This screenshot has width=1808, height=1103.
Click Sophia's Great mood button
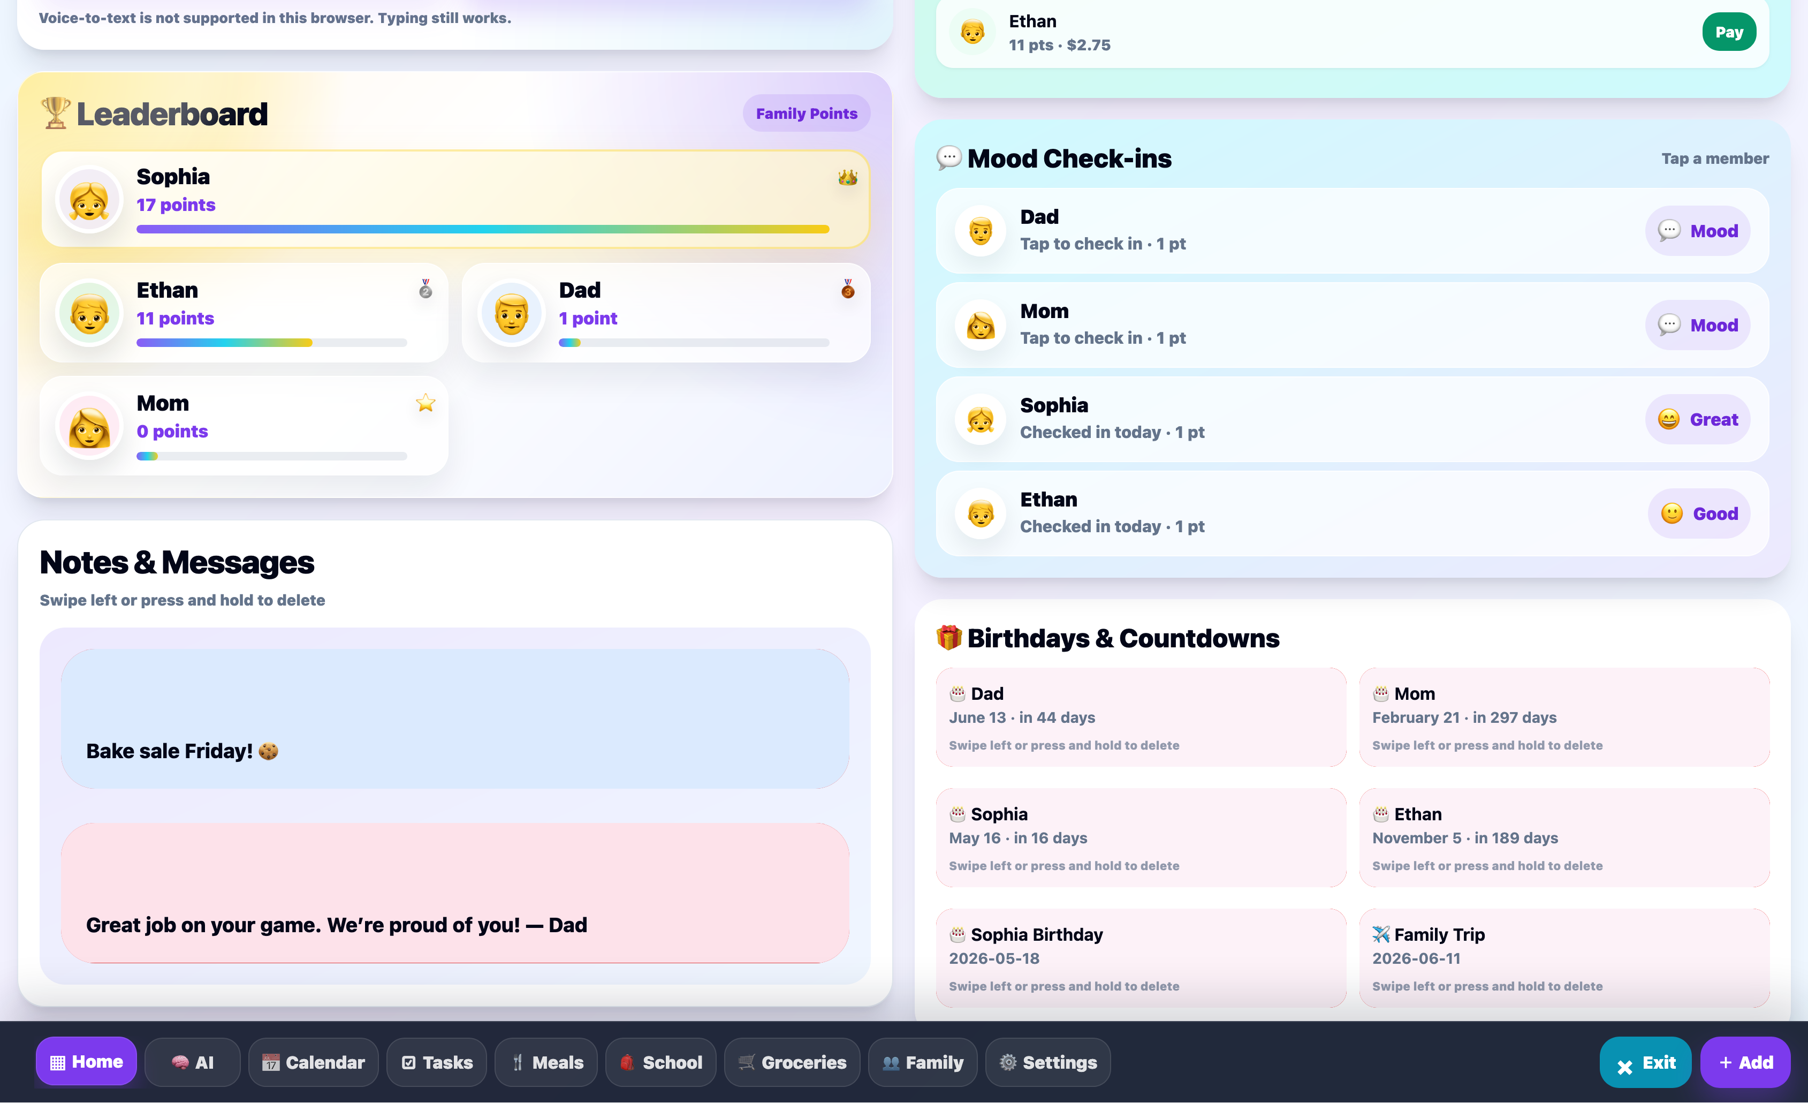(x=1697, y=419)
